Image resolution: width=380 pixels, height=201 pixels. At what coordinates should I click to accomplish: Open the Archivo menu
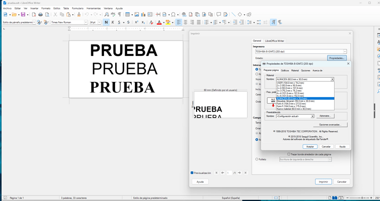click(x=7, y=8)
